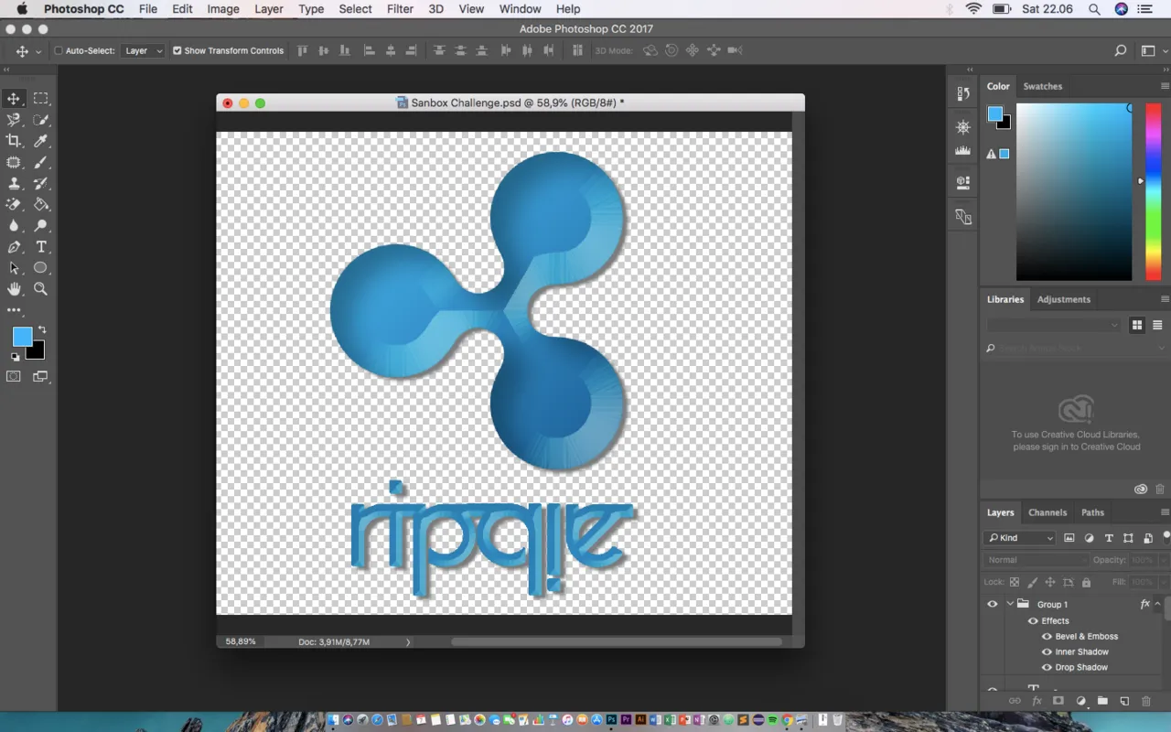Select the Hand tool
Image resolution: width=1171 pixels, height=732 pixels.
(14, 289)
